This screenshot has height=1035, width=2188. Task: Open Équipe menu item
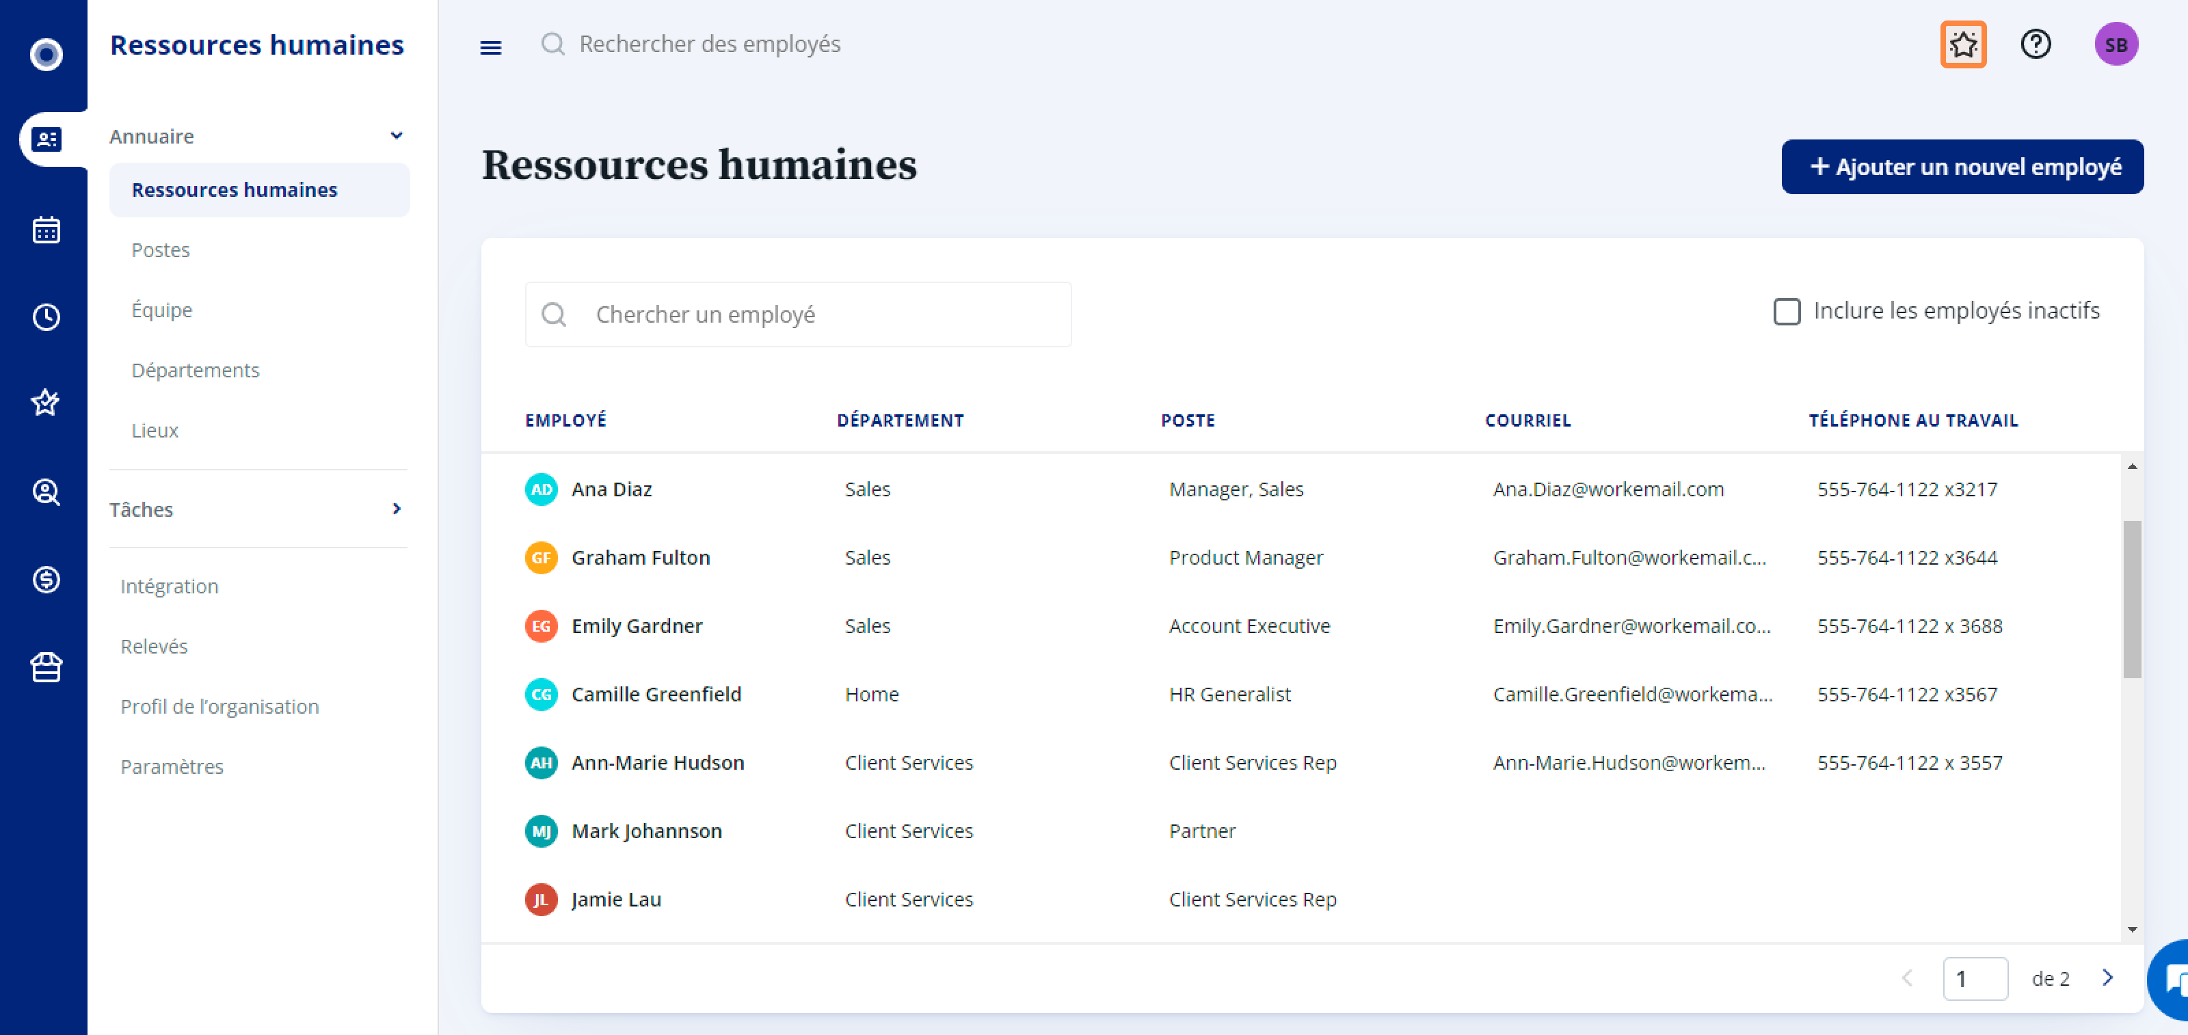(161, 310)
